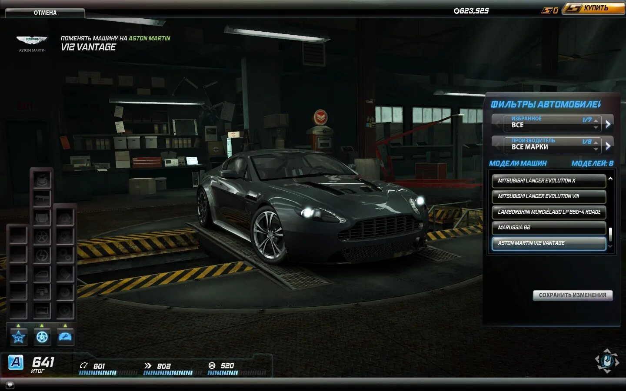The image size is (626, 391).
Task: Click the cash balance 623,525
Action: [471, 11]
